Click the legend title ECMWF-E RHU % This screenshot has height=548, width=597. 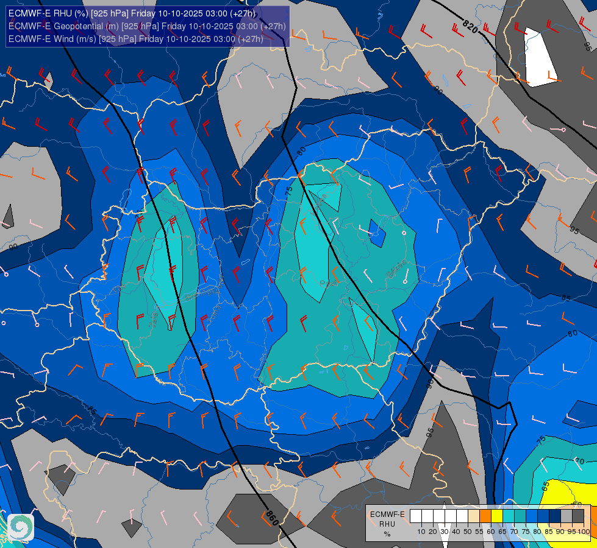pyautogui.click(x=387, y=524)
